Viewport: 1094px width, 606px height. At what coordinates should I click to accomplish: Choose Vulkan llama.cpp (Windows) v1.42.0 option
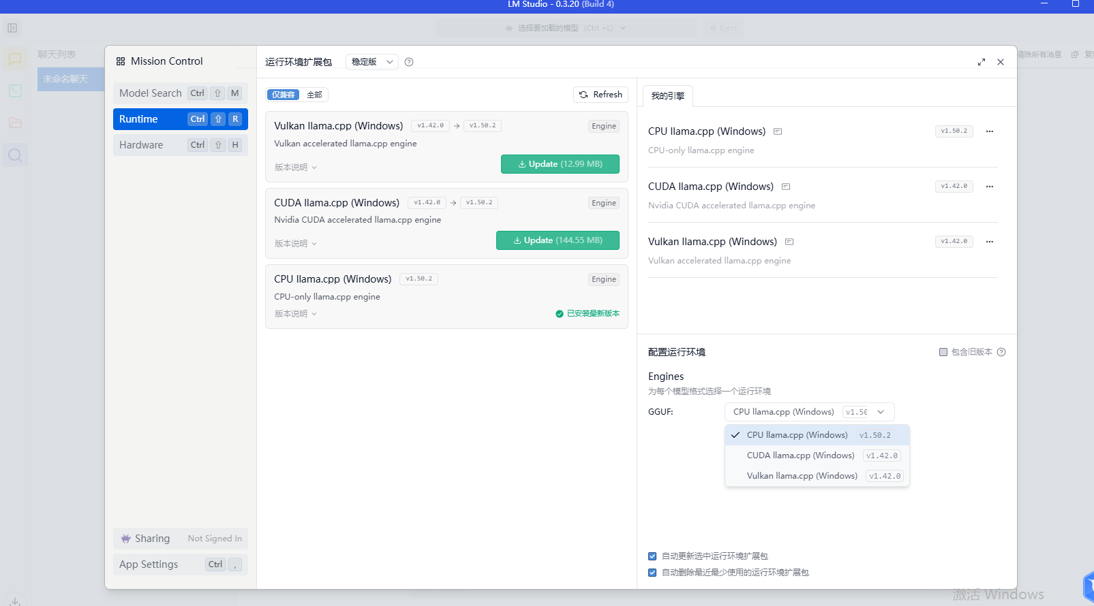point(817,476)
